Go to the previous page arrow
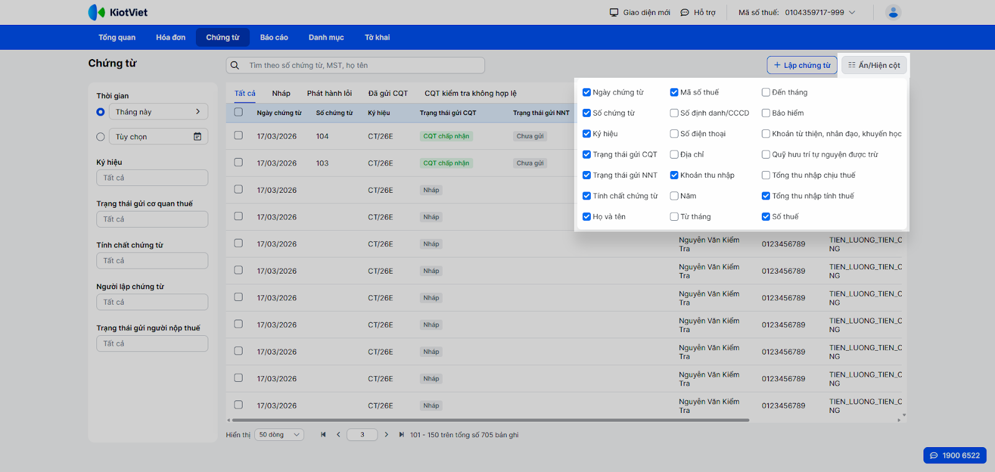Viewport: 995px width, 472px height. (x=338, y=435)
